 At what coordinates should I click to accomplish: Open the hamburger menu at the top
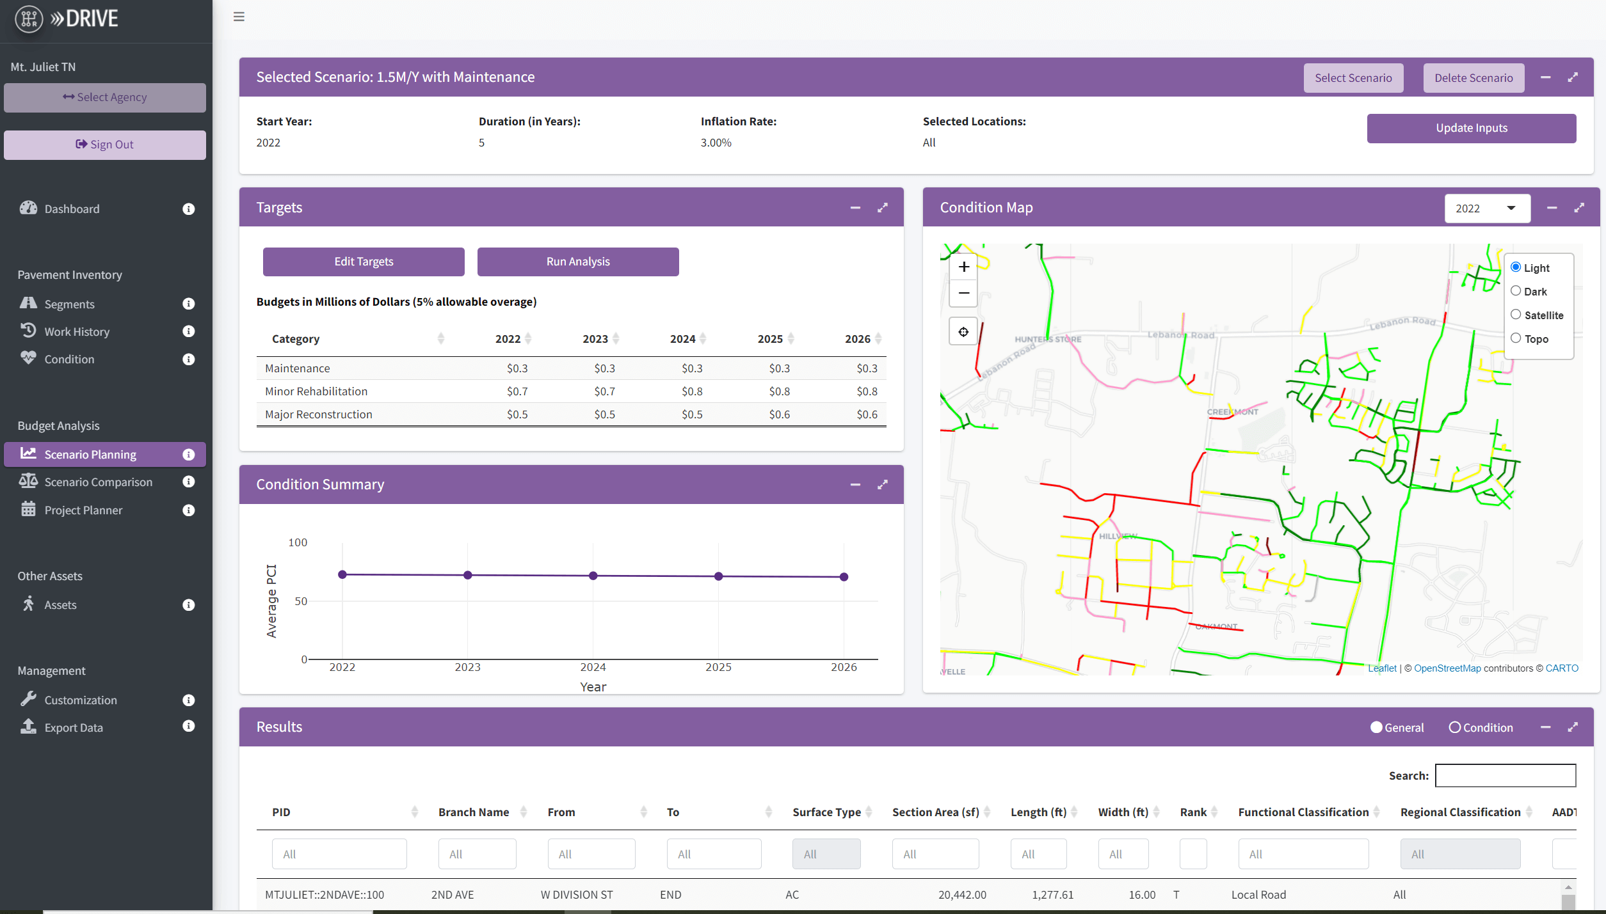tap(239, 17)
